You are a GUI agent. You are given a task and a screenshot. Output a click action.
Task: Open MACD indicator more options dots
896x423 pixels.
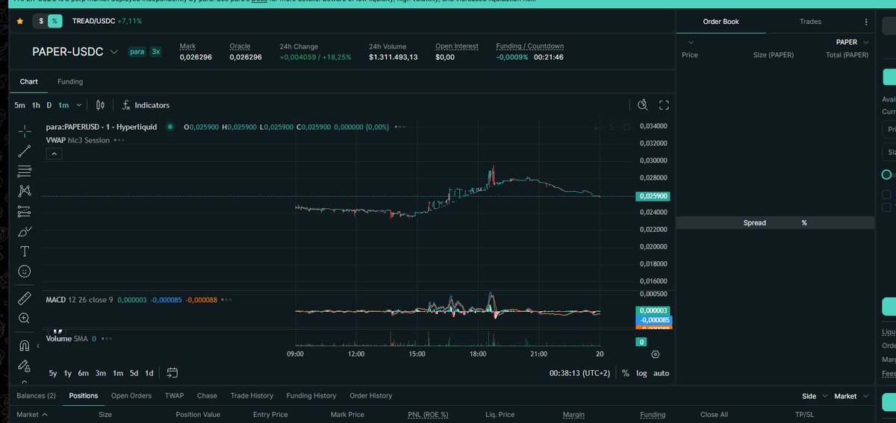point(226,300)
